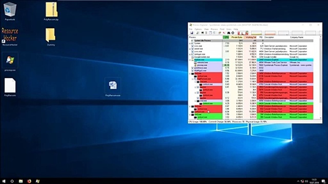This screenshot has width=328, height=184.
Task: Select the PolyRansom.exe file in desktop center
Action: click(x=113, y=87)
